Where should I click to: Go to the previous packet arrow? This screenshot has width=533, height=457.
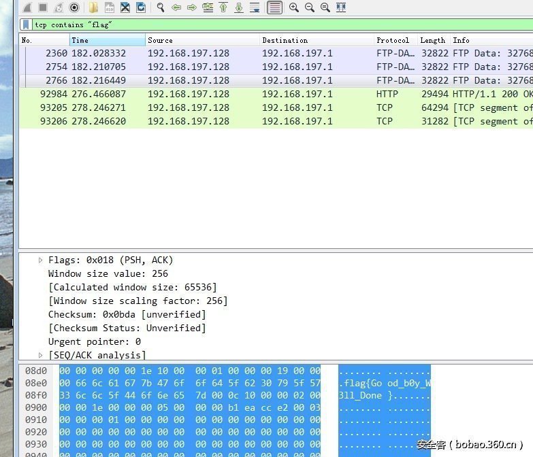(176, 7)
